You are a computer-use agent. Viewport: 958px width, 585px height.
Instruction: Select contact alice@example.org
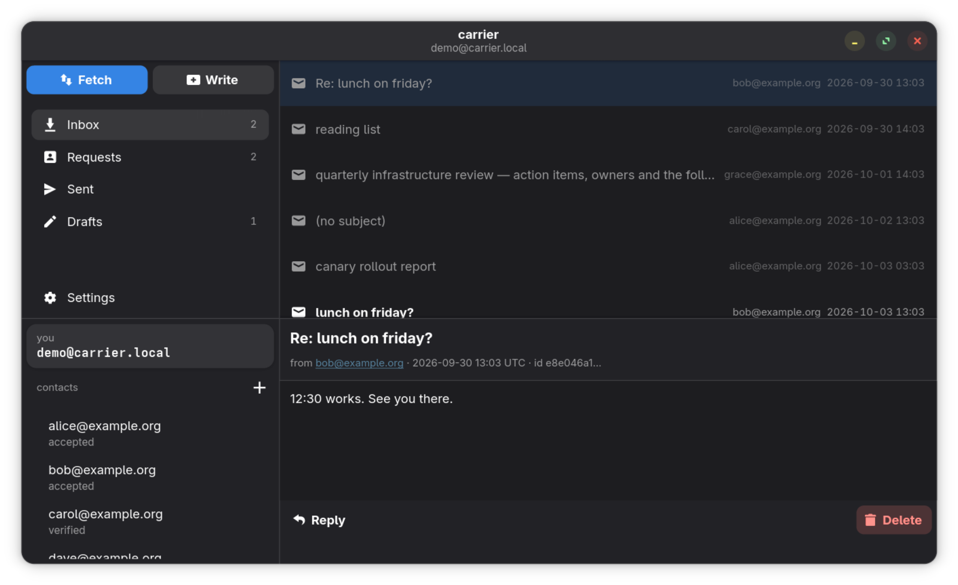click(150, 433)
